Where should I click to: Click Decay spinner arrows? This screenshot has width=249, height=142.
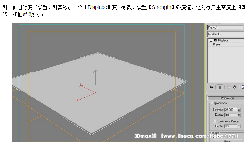(239, 115)
